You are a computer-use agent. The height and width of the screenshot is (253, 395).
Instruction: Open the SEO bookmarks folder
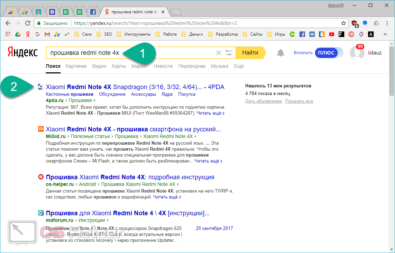(104, 34)
